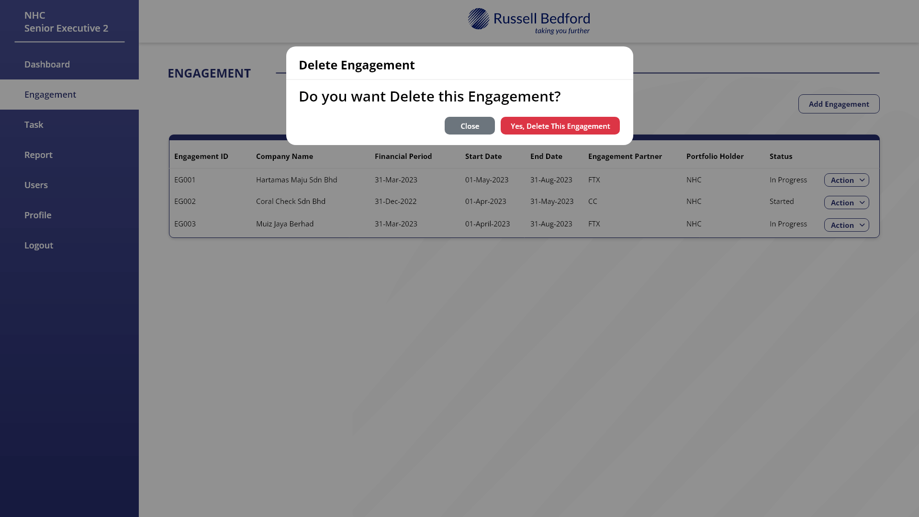The height and width of the screenshot is (517, 919).
Task: Close the Delete Engagement dialog
Action: (470, 125)
